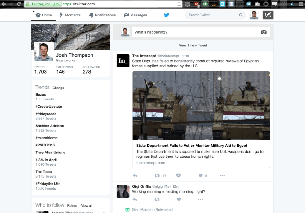
Task: Open The Intercept avatar
Action: click(x=123, y=61)
